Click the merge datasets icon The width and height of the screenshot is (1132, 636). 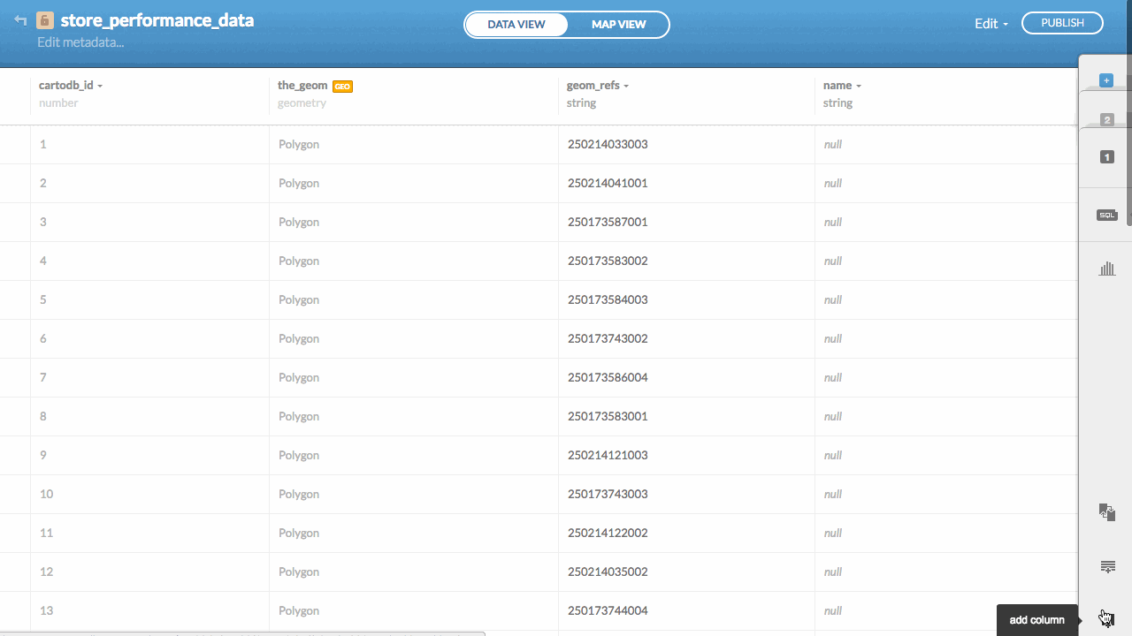coord(1106,511)
